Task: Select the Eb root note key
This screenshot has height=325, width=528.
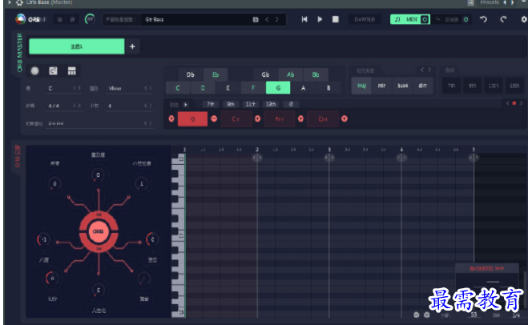Action: [x=216, y=74]
